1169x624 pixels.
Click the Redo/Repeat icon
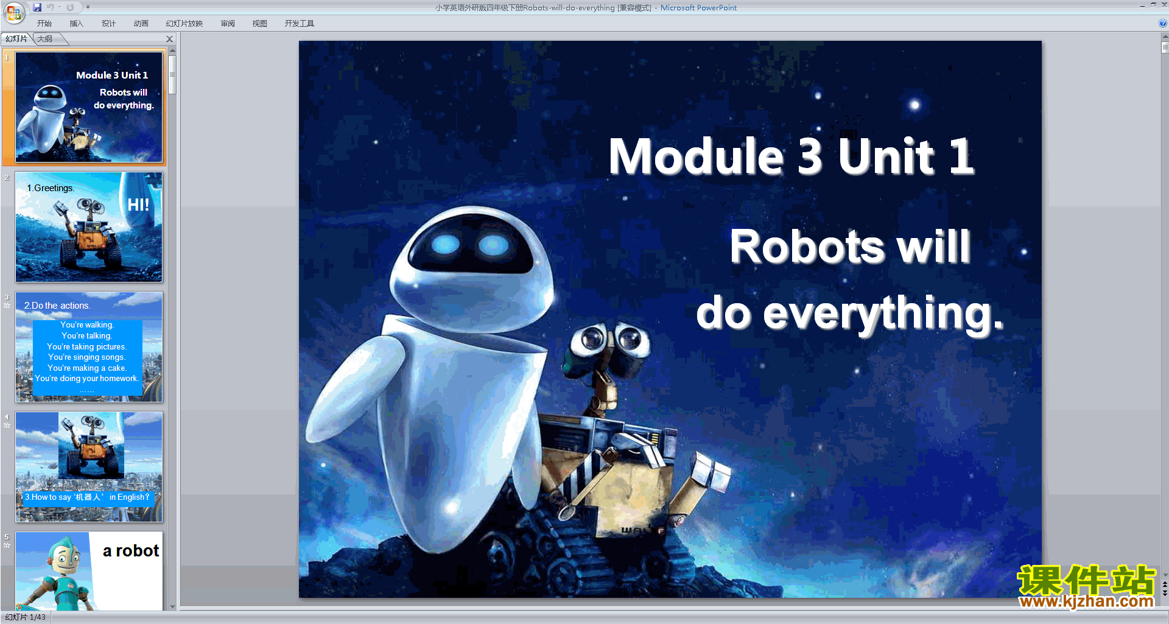tap(70, 7)
